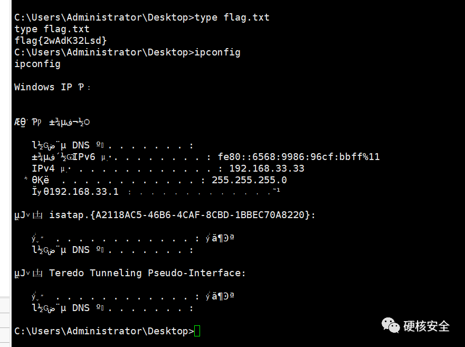Click the IPv4 address 192.168.33.33
Screen dimensions: 465x347
click(x=267, y=168)
